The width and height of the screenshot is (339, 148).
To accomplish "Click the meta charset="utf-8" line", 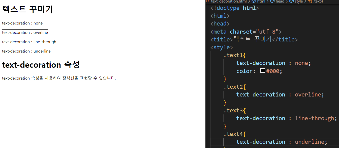I will [x=246, y=32].
